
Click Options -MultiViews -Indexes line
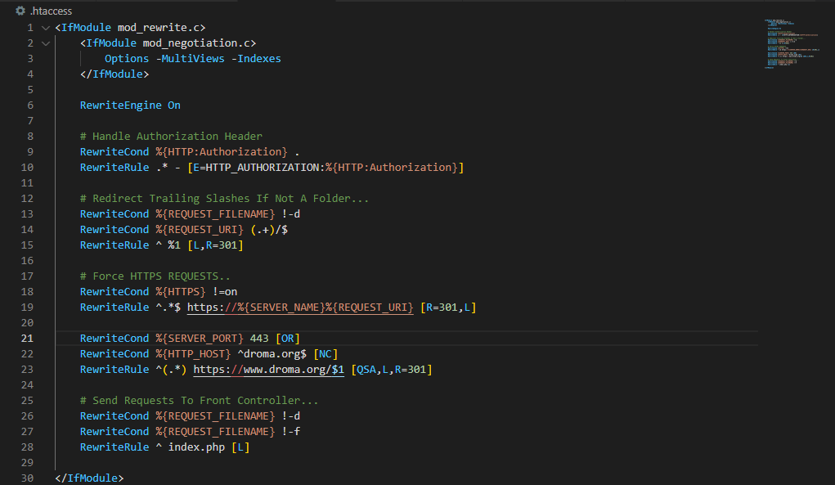coord(192,59)
